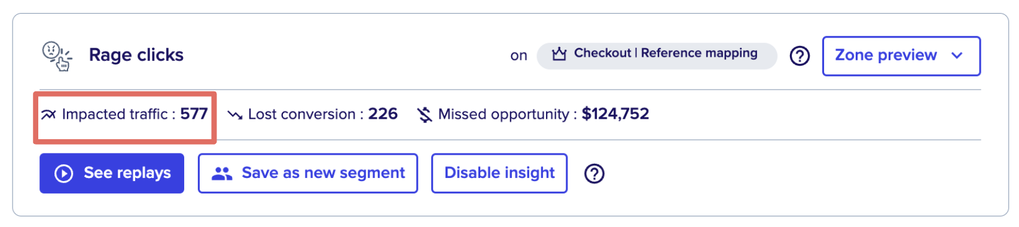Open help icon beside Disable insight
Image resolution: width=1019 pixels, height=227 pixels.
(594, 174)
